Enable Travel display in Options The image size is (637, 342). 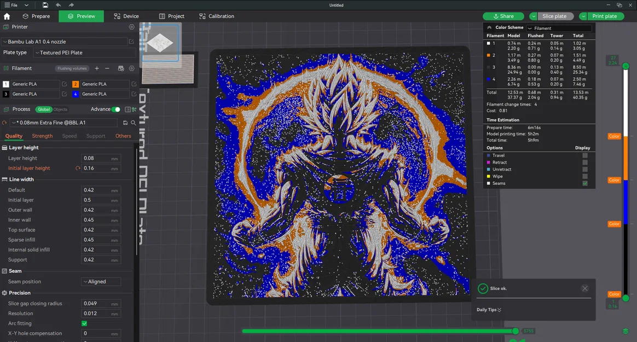click(585, 155)
